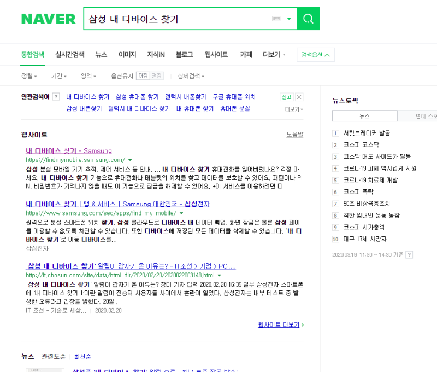Open the 기간 period dropdown
437x372 pixels.
(x=58, y=76)
